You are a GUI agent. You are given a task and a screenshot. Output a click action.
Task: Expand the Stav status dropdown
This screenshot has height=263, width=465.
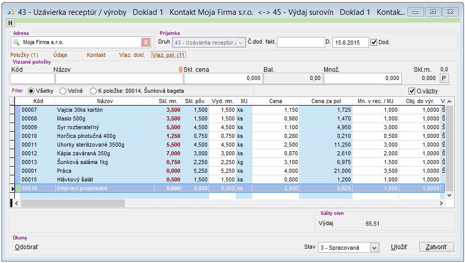374,248
